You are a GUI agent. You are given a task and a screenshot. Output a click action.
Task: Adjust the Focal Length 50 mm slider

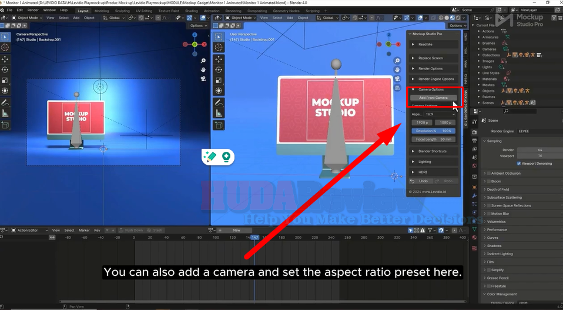pos(433,139)
